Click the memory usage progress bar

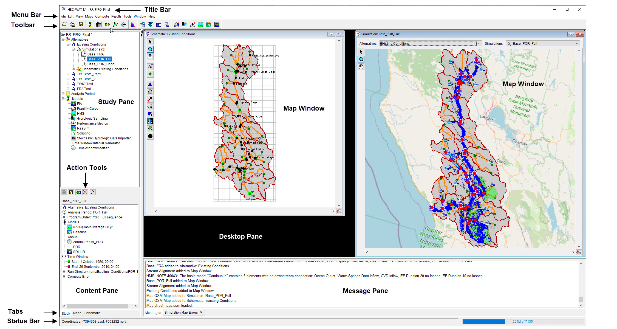tap(523, 322)
